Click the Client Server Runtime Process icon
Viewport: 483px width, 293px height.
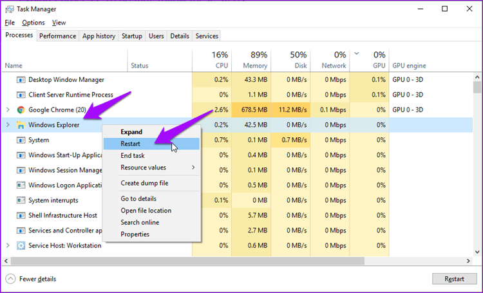(x=21, y=95)
